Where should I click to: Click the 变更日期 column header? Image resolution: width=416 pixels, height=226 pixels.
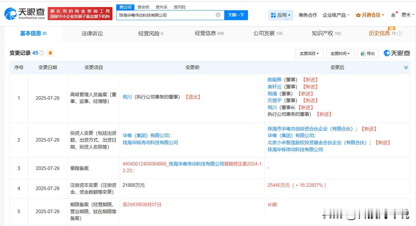tap(48, 67)
